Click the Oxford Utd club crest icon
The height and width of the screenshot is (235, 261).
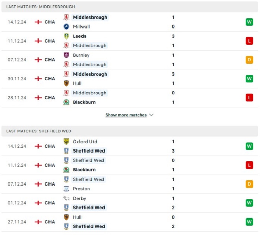(x=66, y=142)
